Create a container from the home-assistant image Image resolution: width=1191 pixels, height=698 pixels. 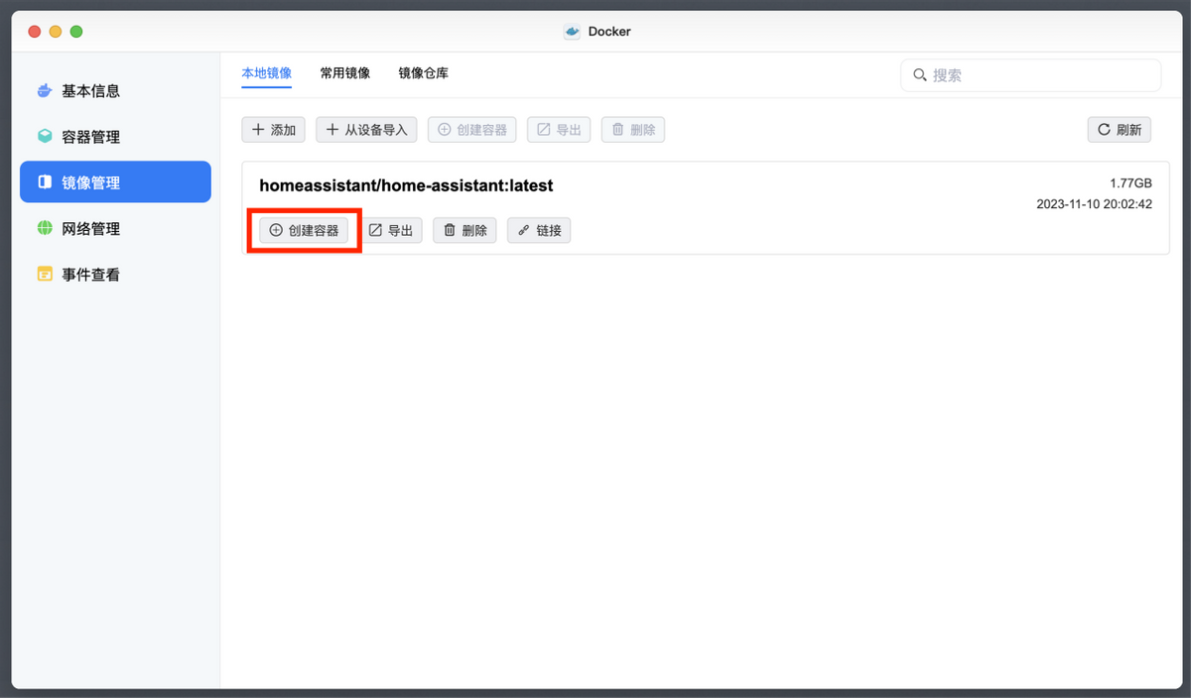pyautogui.click(x=304, y=230)
